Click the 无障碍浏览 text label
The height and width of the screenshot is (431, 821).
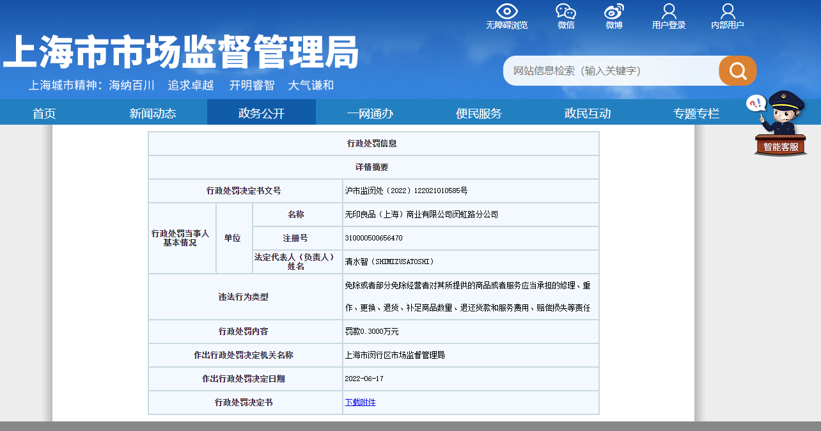pos(507,25)
